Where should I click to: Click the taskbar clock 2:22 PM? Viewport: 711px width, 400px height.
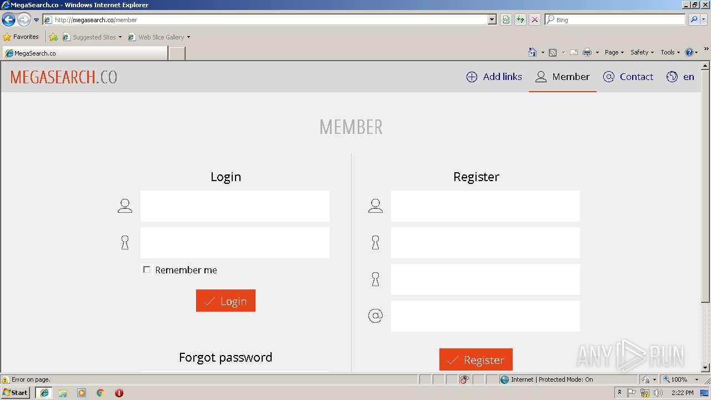tap(682, 393)
